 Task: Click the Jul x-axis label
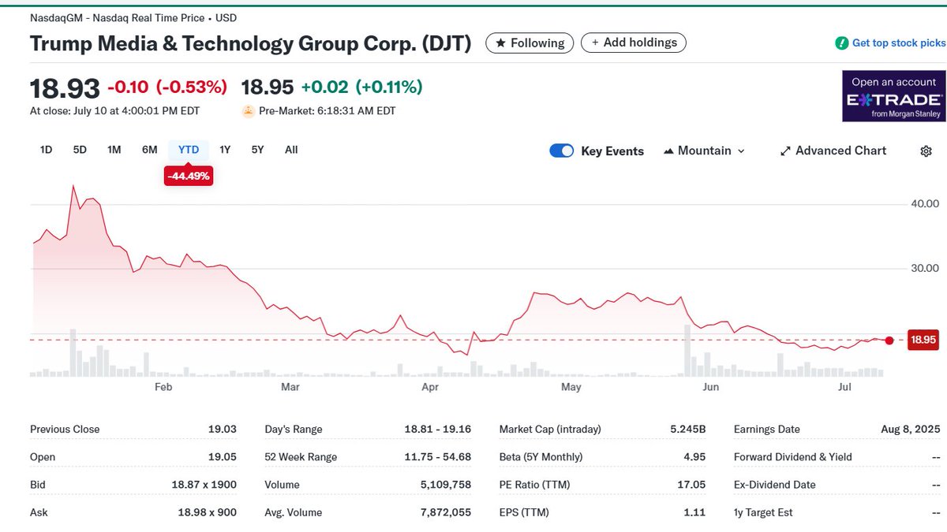pyautogui.click(x=844, y=387)
